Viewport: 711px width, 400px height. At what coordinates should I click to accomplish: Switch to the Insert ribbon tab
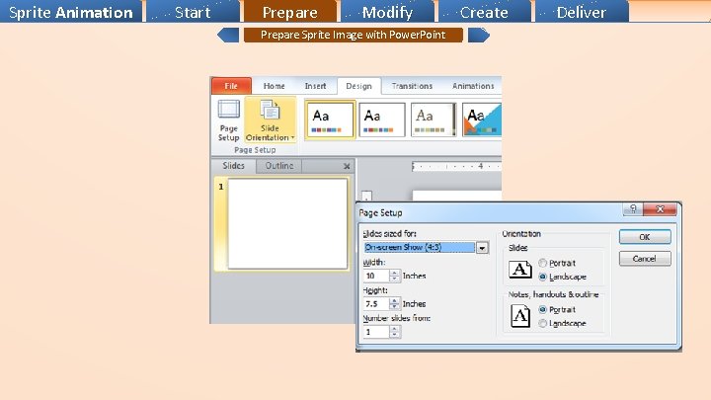coord(315,86)
